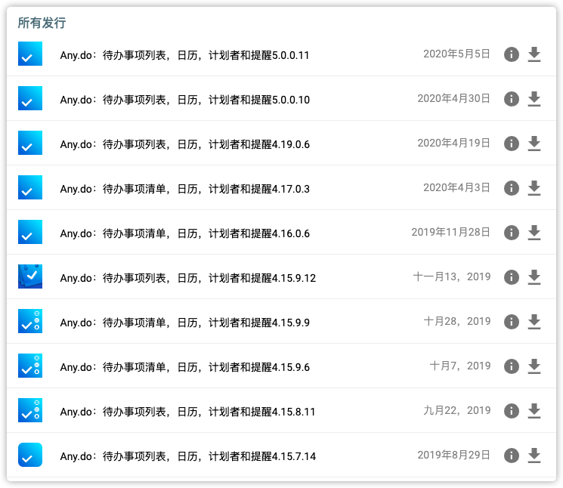Download Any.do version 4.15.7.14

click(534, 456)
